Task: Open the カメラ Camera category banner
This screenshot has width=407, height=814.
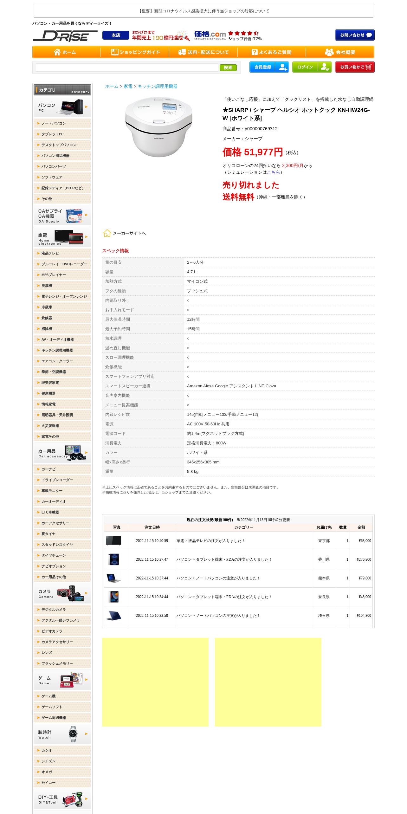Action: 62,593
